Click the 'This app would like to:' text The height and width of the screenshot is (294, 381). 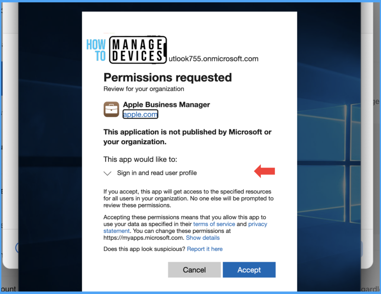(140, 159)
